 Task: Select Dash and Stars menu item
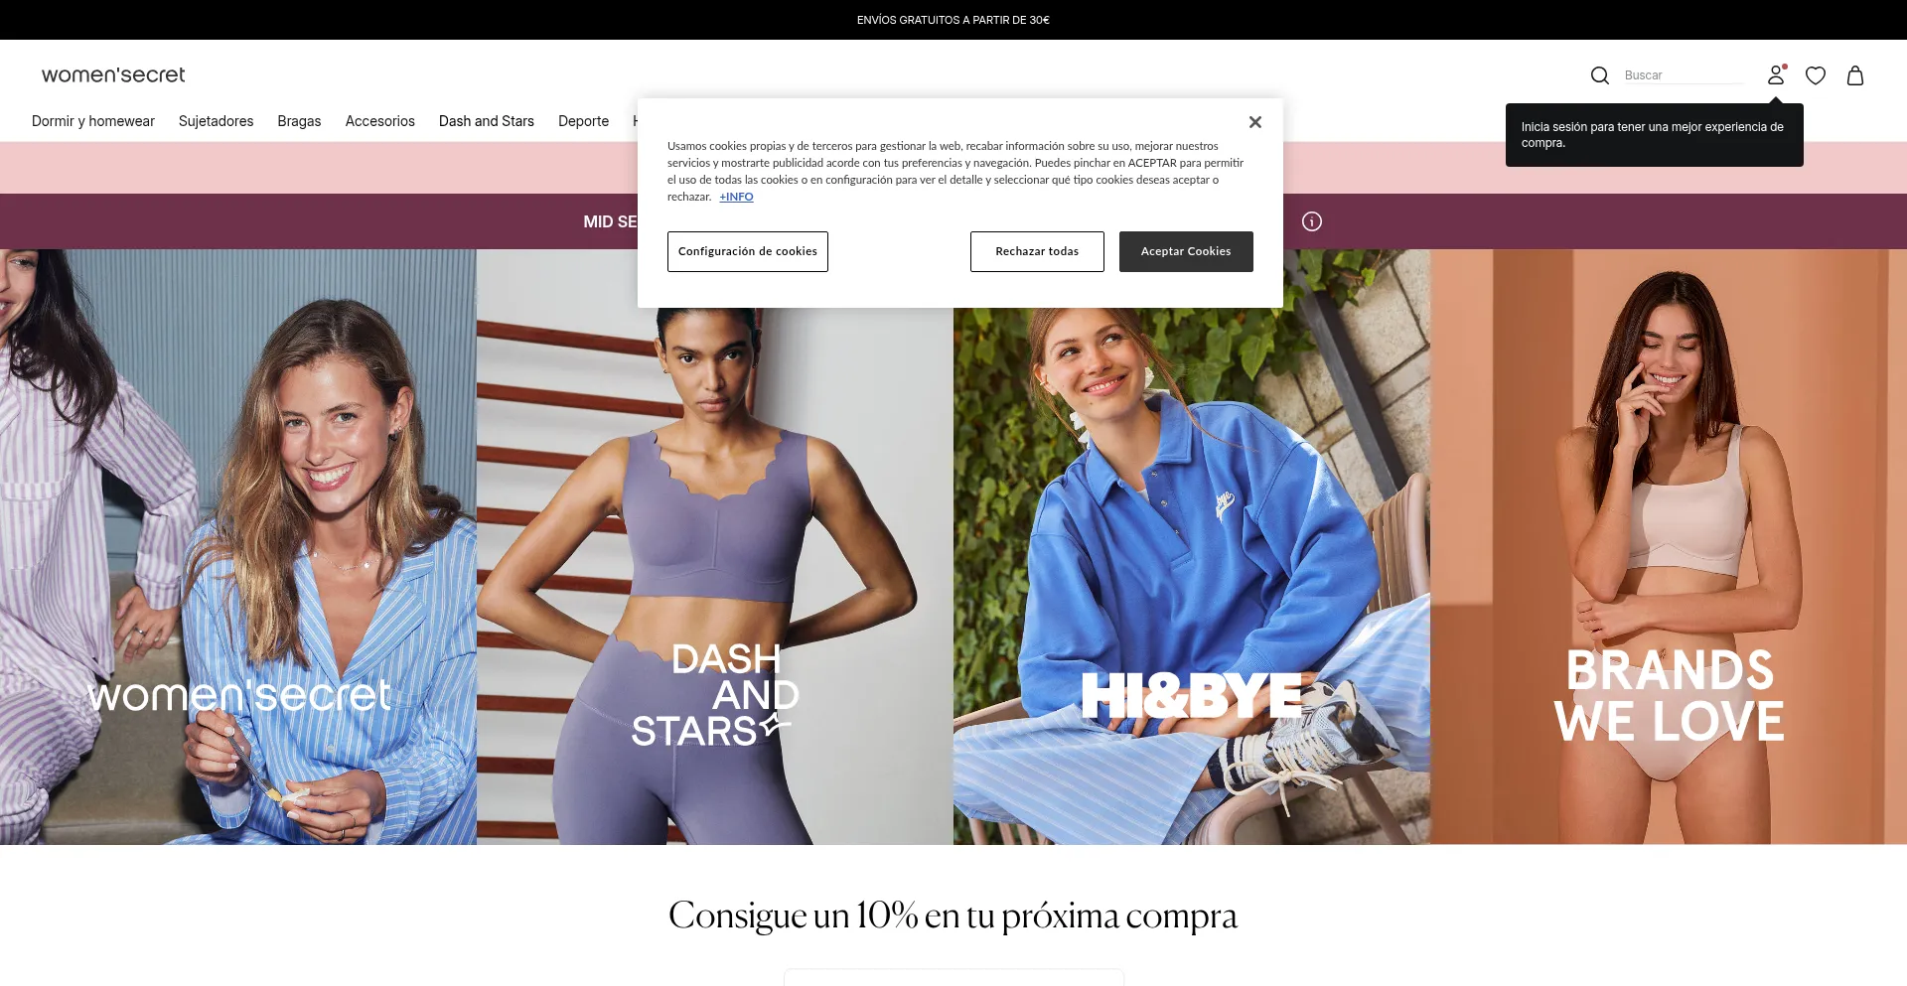(487, 121)
